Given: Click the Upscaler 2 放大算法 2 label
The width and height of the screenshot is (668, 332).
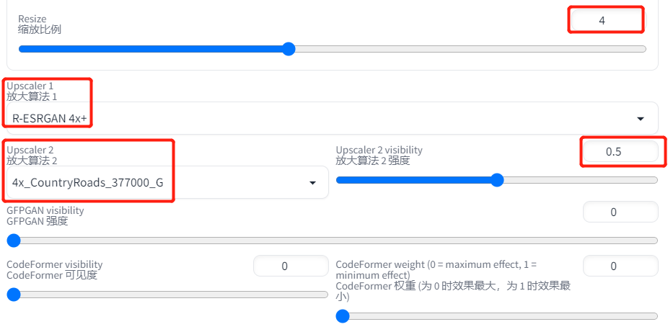Looking at the screenshot, I should click(x=32, y=155).
